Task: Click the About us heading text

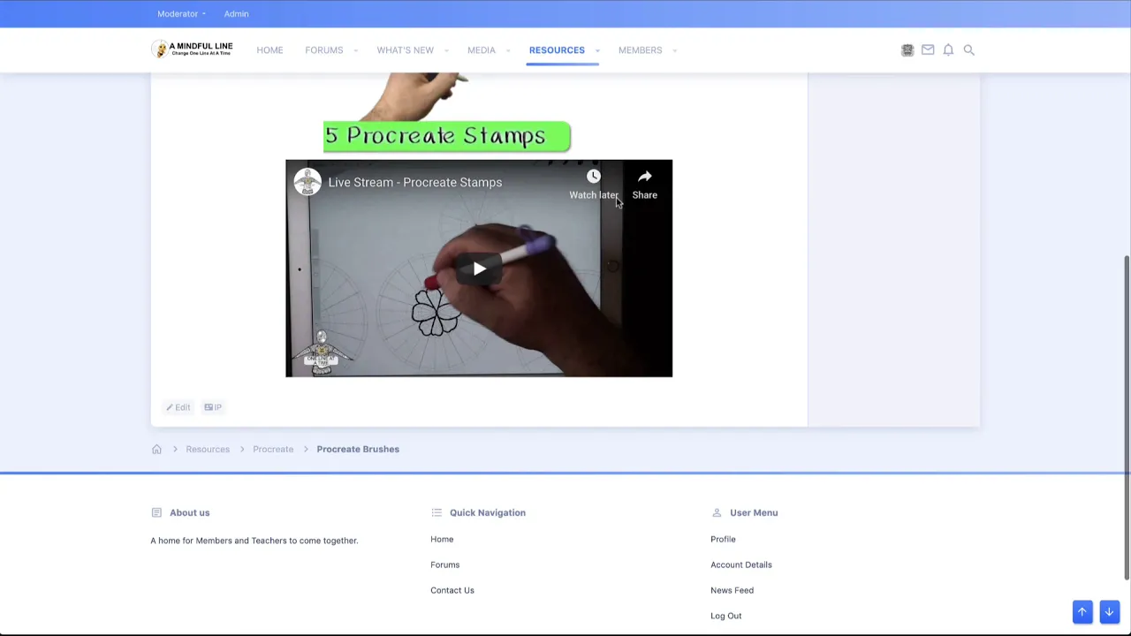Action: 190,512
